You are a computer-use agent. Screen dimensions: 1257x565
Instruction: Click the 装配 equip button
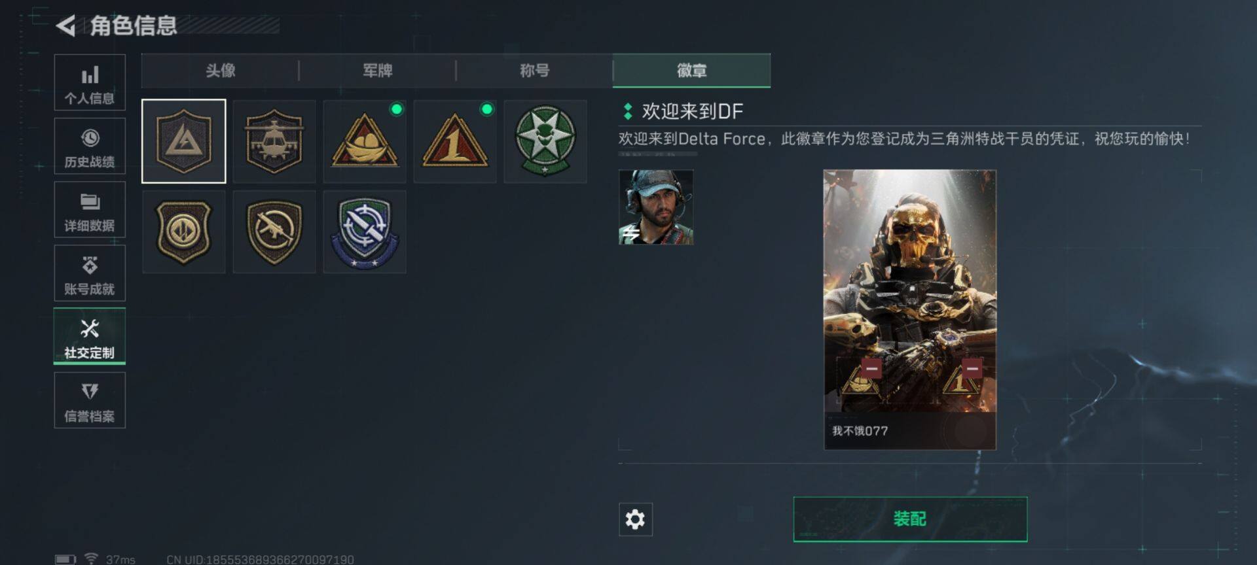click(910, 519)
